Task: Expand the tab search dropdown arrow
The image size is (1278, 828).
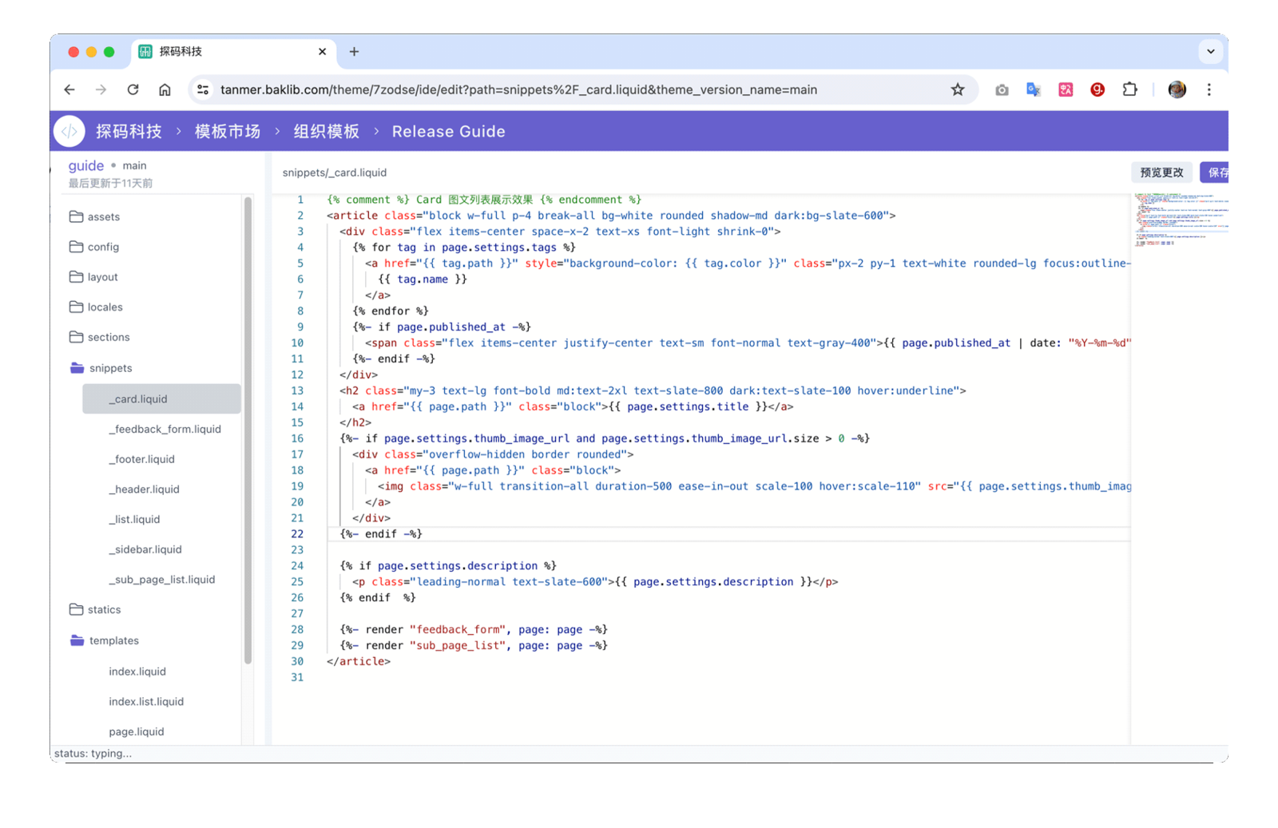Action: 1210,51
